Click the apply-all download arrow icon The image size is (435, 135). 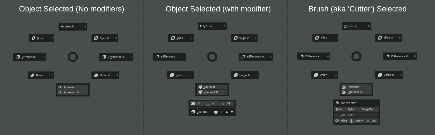pos(208,104)
